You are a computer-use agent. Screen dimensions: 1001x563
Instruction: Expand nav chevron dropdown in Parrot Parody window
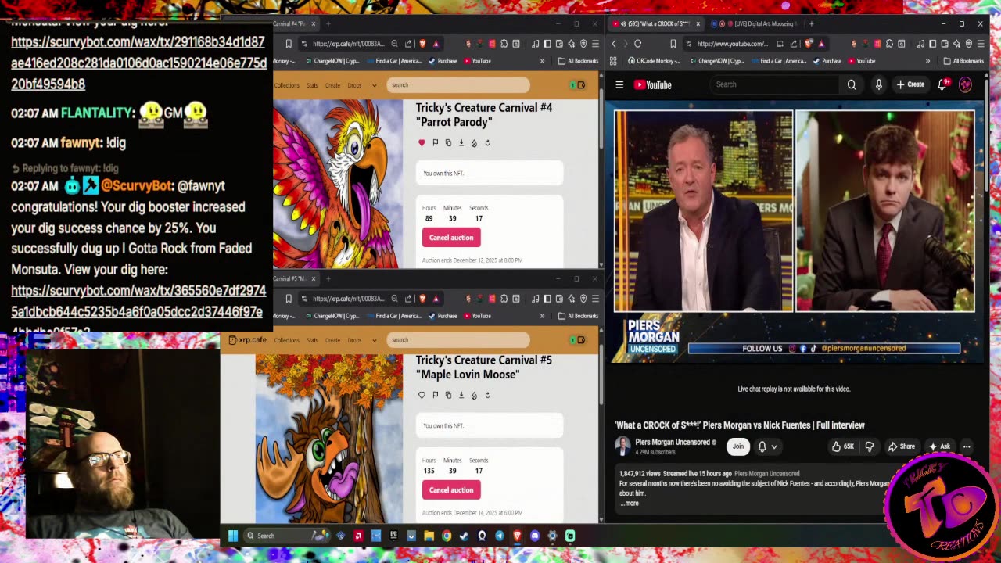(374, 85)
